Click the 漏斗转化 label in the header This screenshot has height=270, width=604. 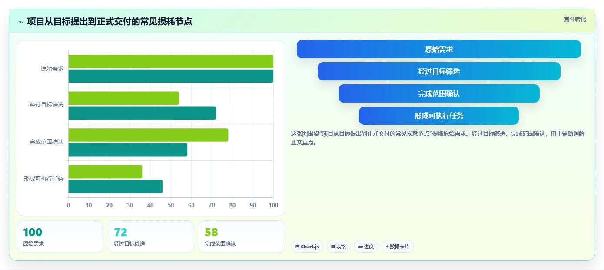[574, 20]
